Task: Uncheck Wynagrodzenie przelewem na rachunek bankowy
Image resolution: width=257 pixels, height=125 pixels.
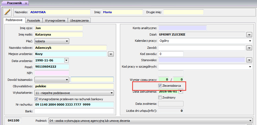Action: (36, 99)
